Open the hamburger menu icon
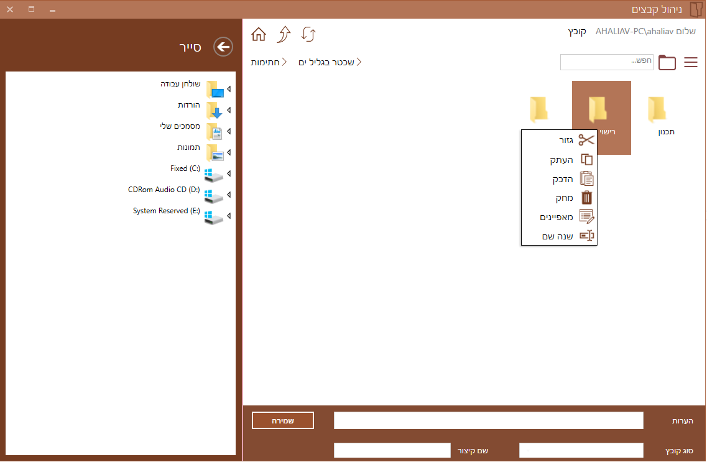This screenshot has height=462, width=707. click(691, 62)
